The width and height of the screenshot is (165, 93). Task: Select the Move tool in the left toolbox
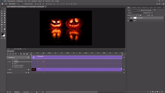[x=2, y=9]
